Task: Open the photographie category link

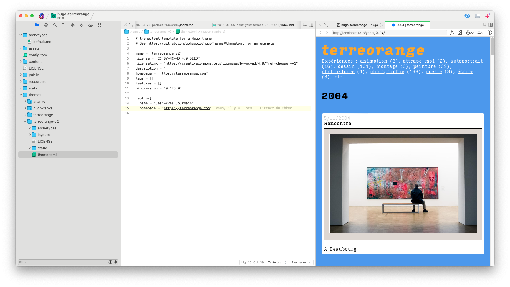Action: pos(387,72)
